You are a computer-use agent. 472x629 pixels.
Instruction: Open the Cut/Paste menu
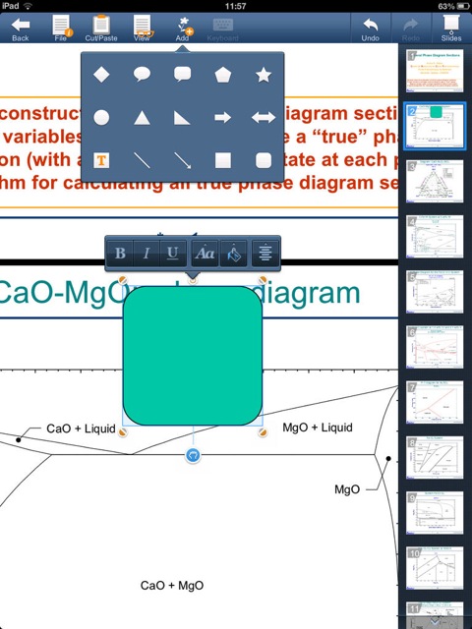click(101, 29)
